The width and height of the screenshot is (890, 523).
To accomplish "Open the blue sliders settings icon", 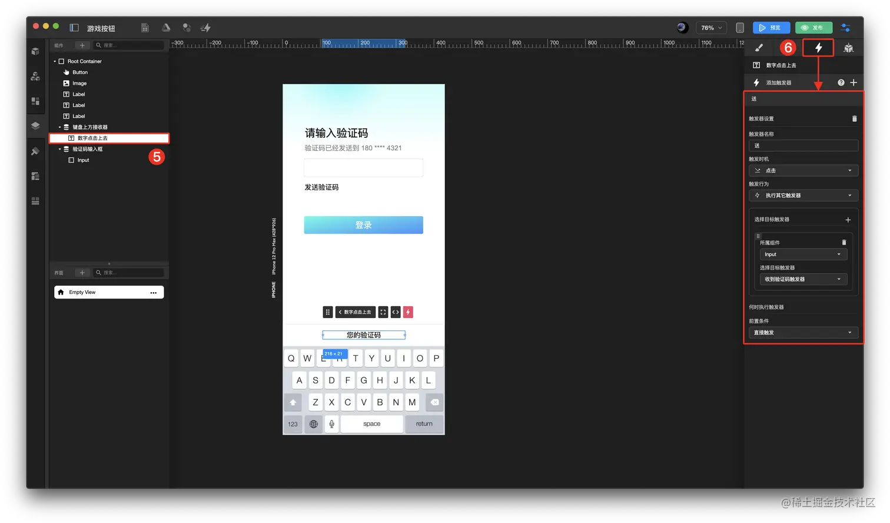I will 846,28.
